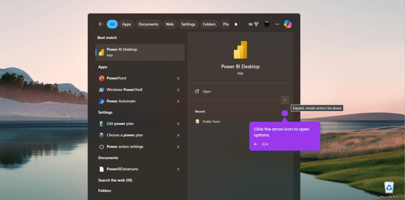
Task: Expand Windows PowerShell result arrow
Action: (178, 90)
